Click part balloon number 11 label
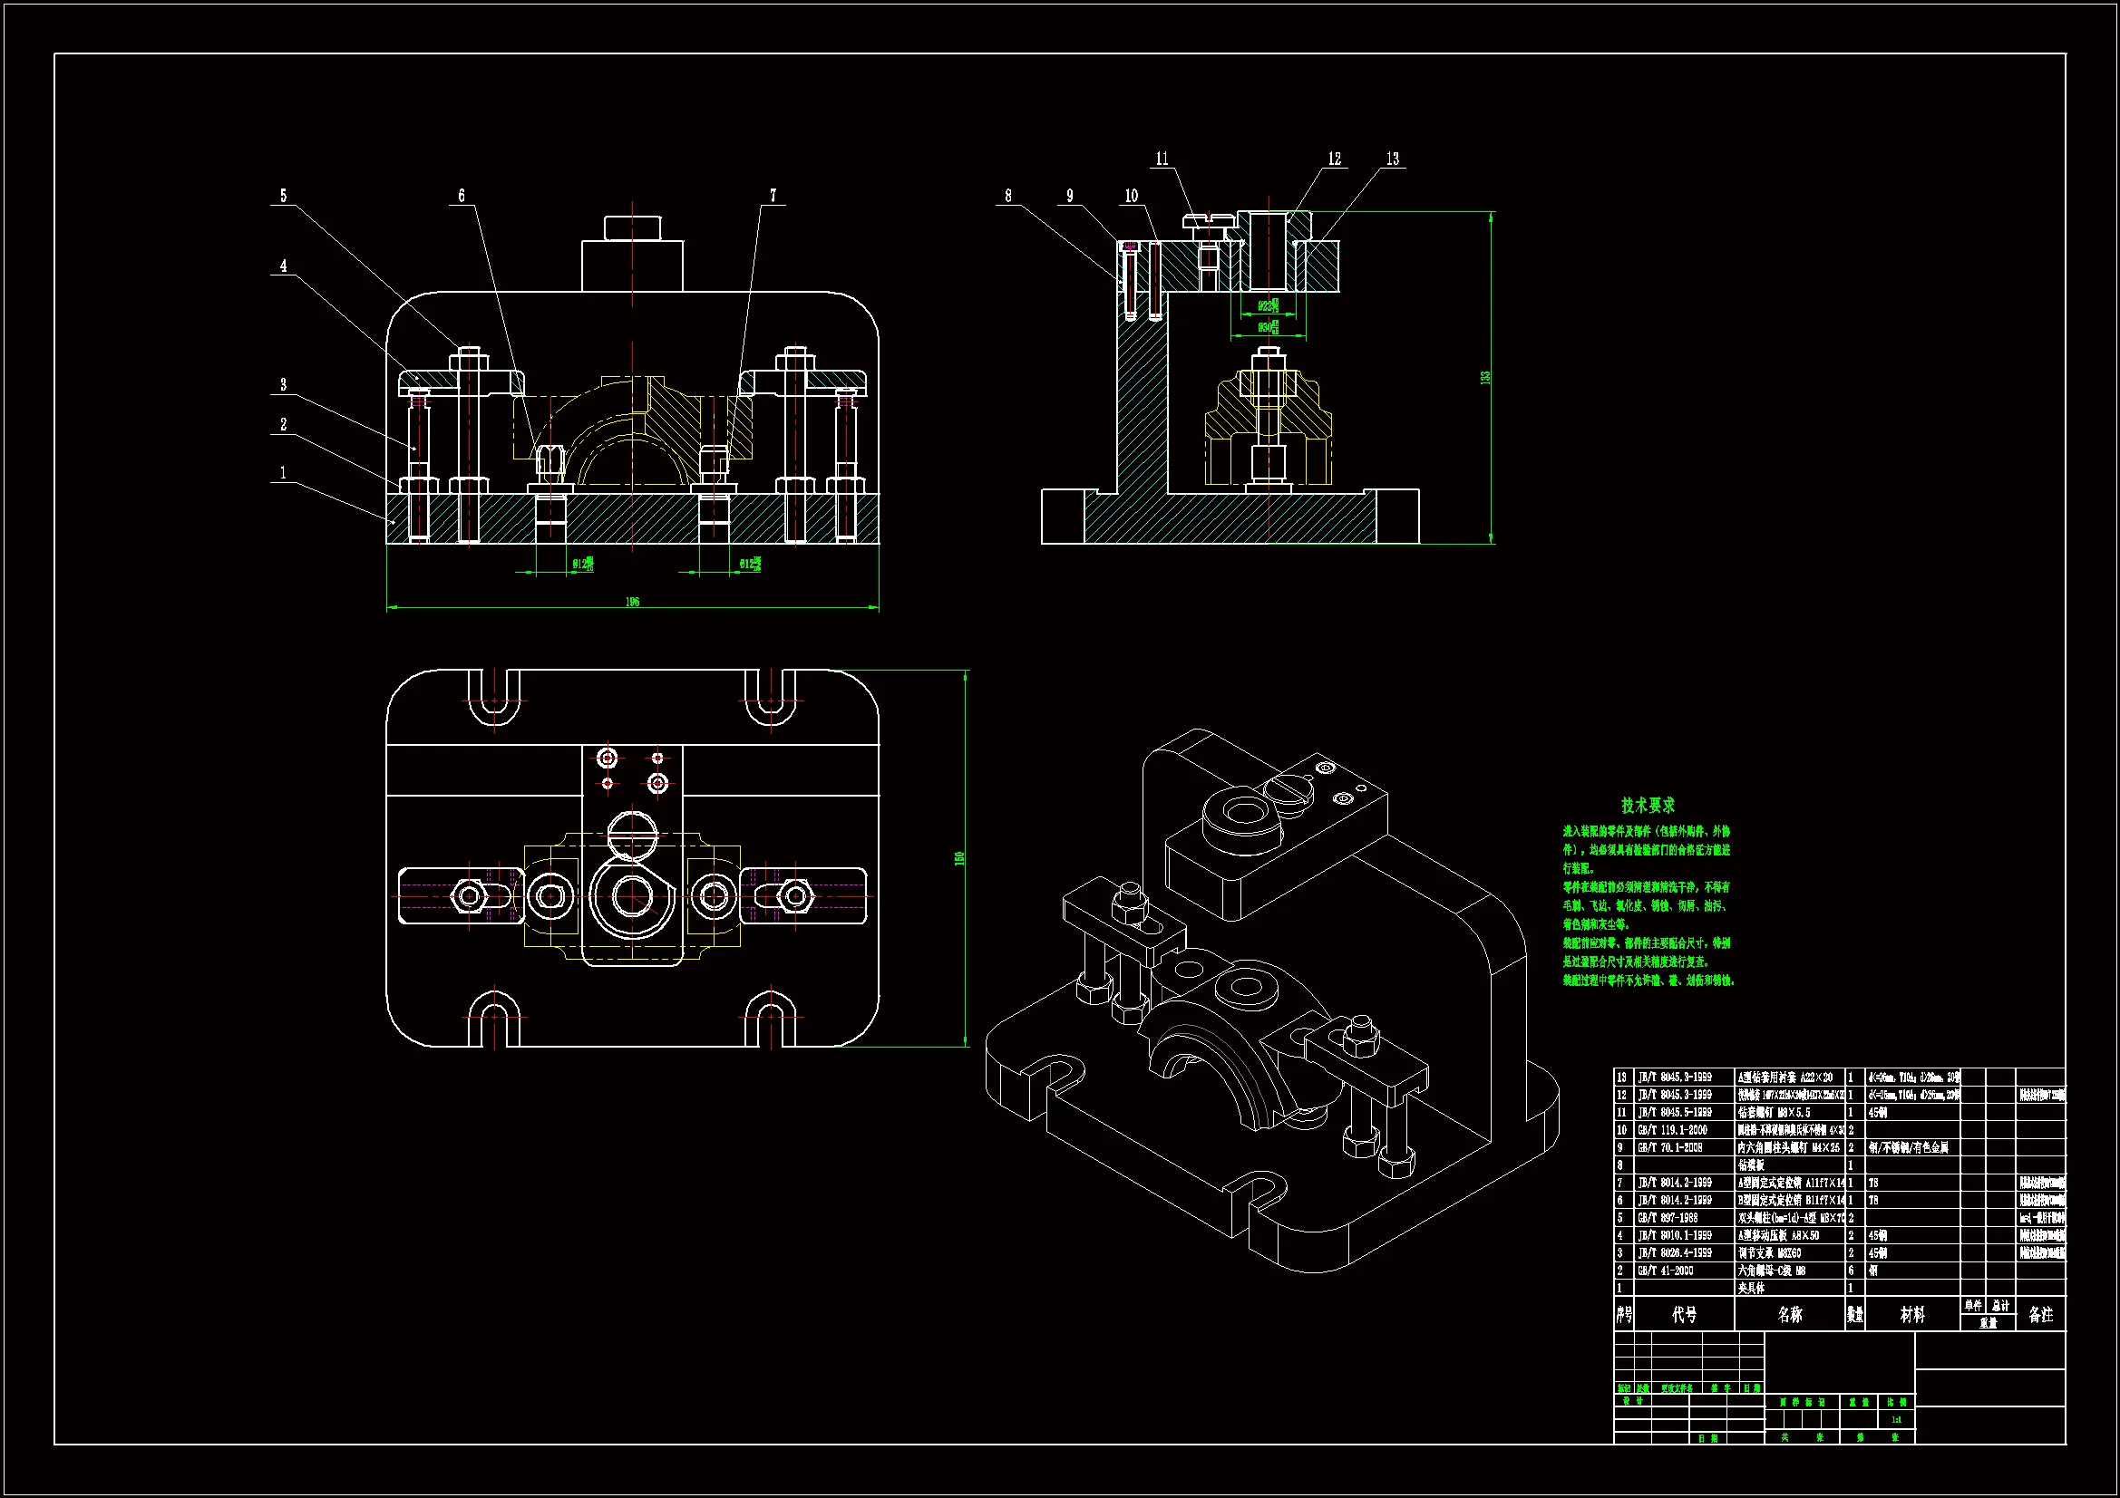The height and width of the screenshot is (1498, 2120). click(x=1162, y=159)
